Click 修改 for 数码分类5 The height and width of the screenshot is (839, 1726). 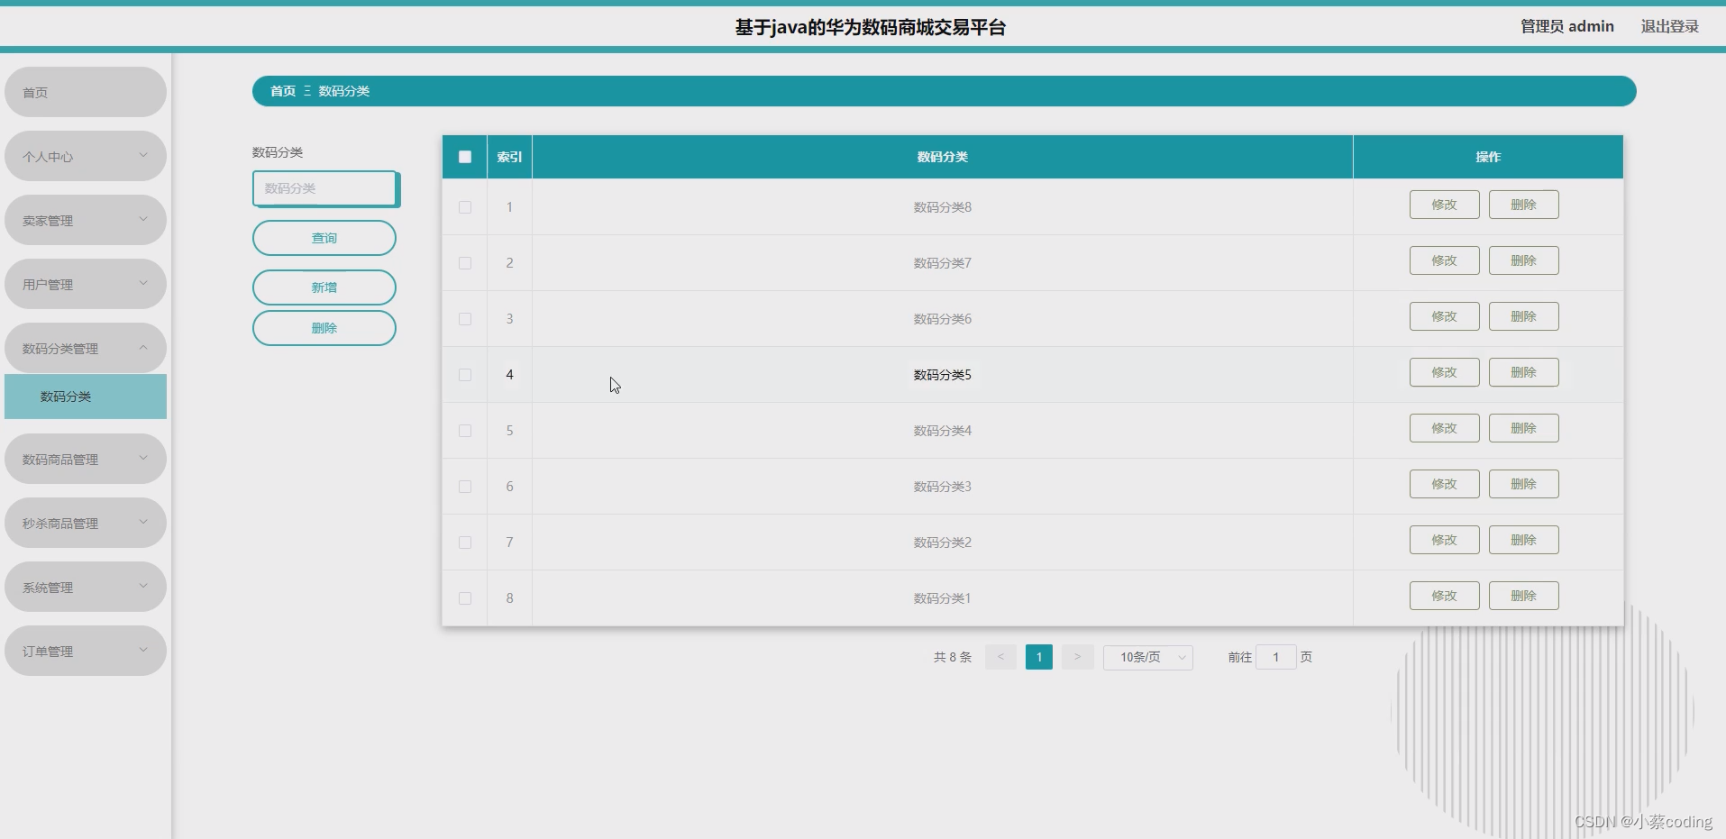click(x=1445, y=372)
